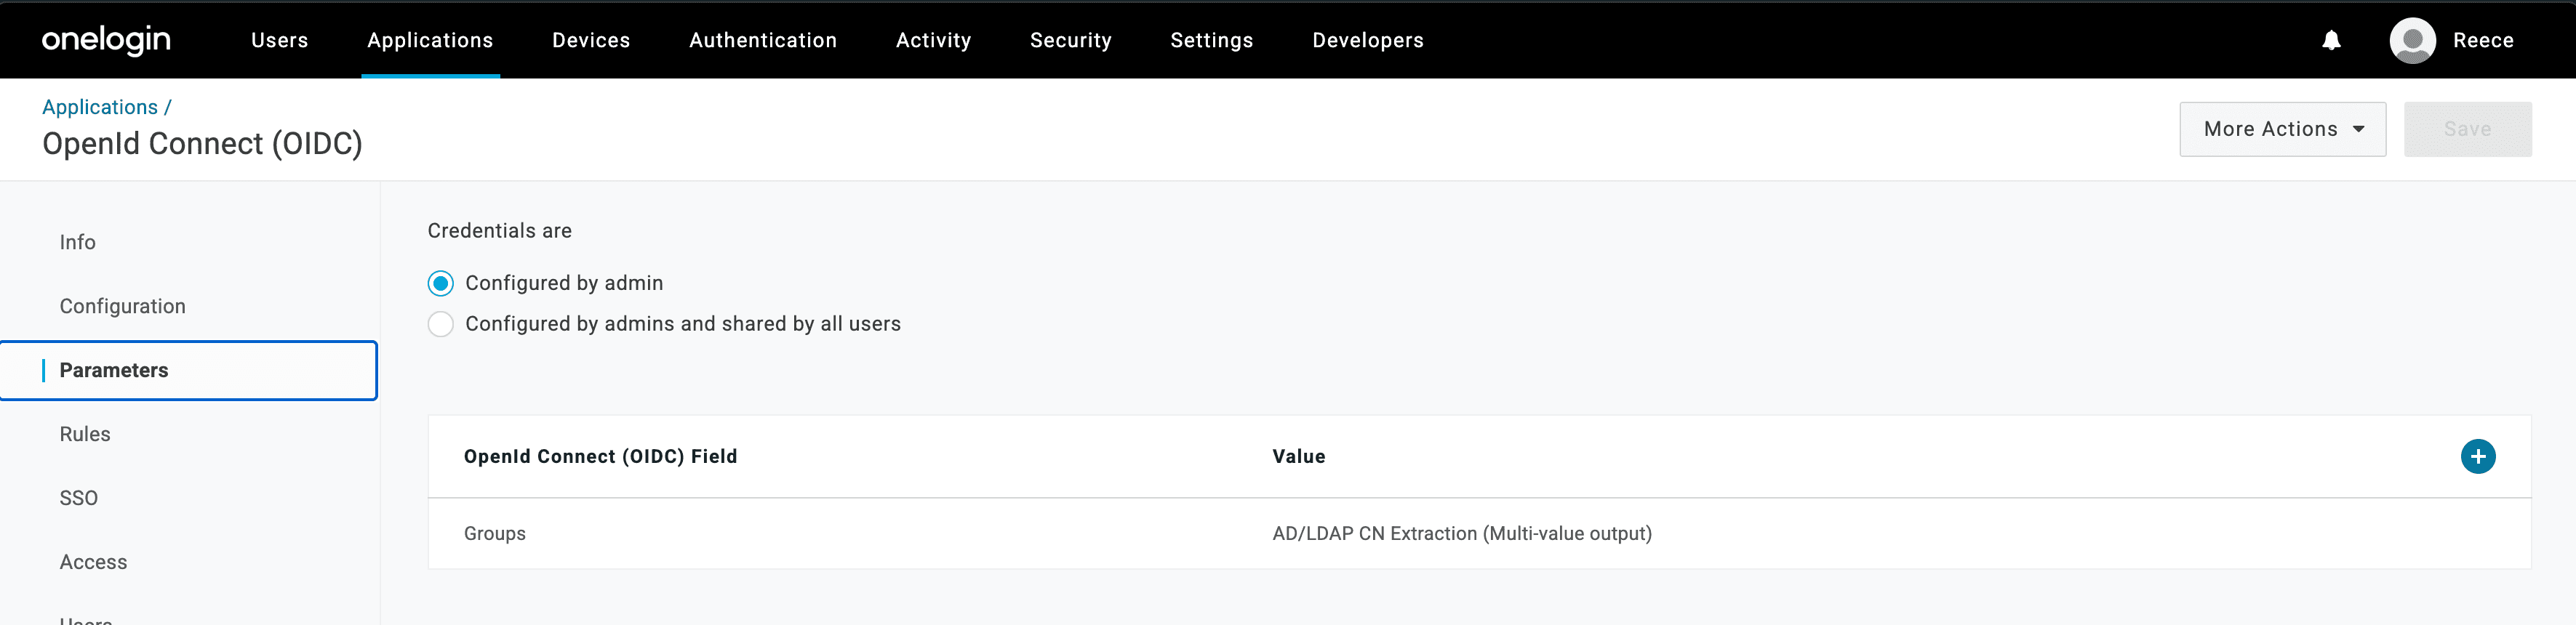Select 'Configured by admin' radio button
The image size is (2576, 625).
(440, 283)
